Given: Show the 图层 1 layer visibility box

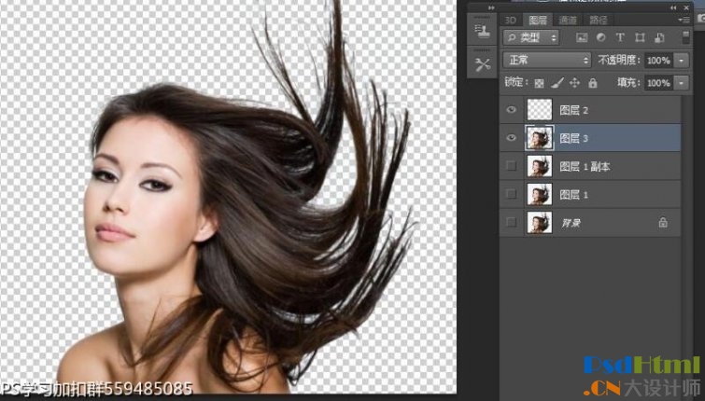Looking at the screenshot, I should (x=511, y=194).
